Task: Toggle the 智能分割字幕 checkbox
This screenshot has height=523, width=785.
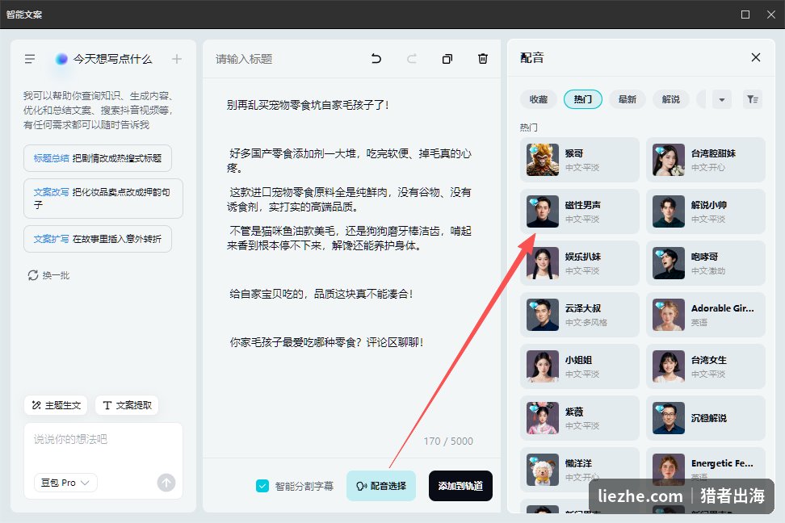Action: (x=262, y=485)
